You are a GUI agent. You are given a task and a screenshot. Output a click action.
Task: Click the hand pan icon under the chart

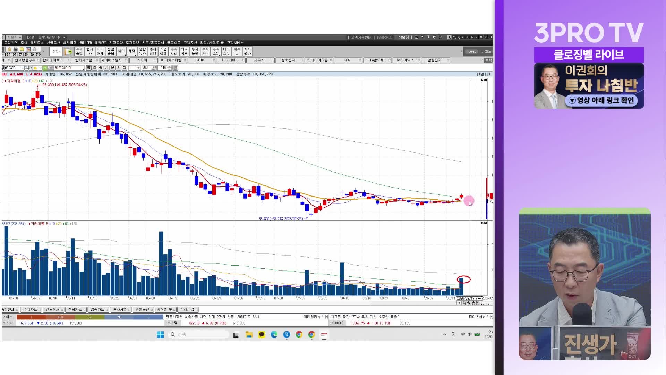click(x=473, y=303)
